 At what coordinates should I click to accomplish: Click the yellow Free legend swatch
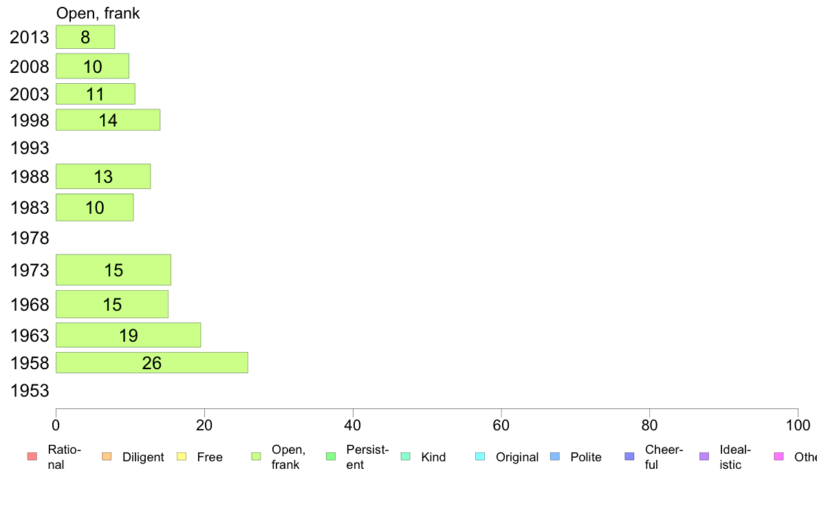click(182, 456)
